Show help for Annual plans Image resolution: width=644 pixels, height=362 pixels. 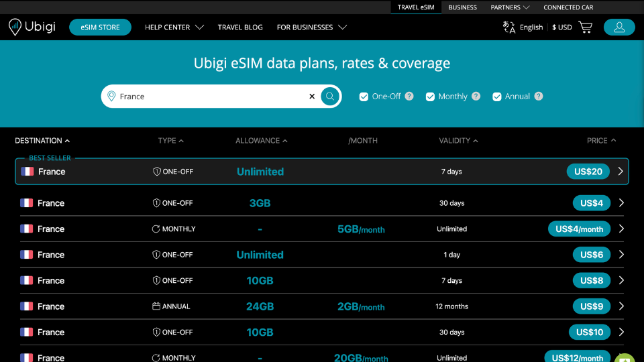(539, 96)
